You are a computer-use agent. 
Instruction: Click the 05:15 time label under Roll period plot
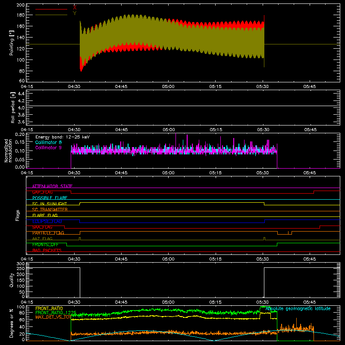click(x=216, y=130)
